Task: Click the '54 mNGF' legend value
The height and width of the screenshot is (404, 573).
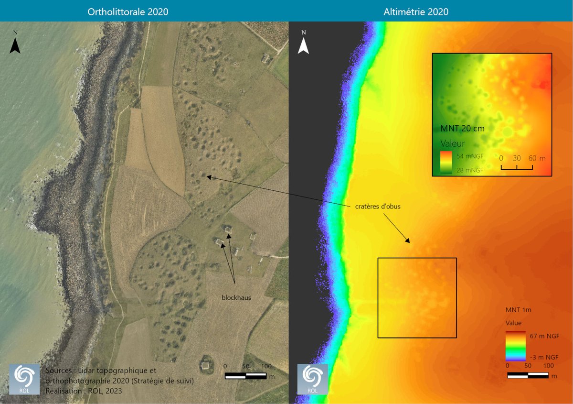Action: coord(469,157)
